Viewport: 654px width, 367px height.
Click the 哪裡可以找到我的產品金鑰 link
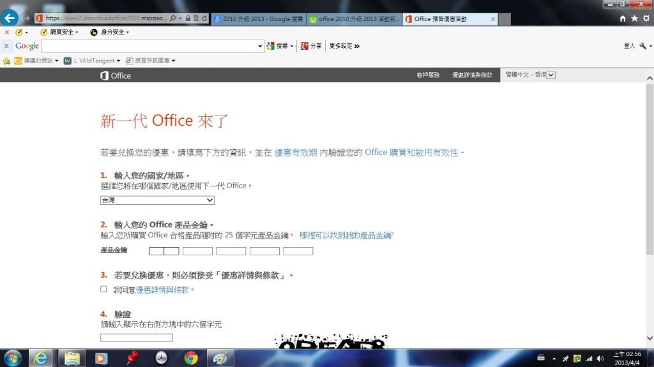point(347,236)
